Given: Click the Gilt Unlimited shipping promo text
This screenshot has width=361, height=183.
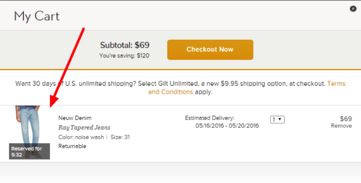Looking at the screenshot, I should pyautogui.click(x=171, y=83).
